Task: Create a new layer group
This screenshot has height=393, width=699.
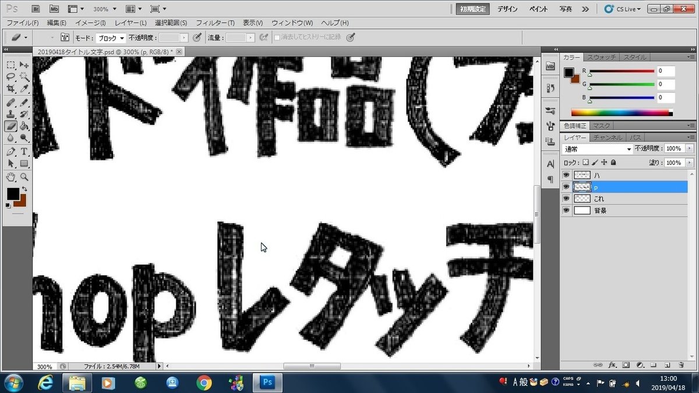Action: pyautogui.click(x=653, y=365)
